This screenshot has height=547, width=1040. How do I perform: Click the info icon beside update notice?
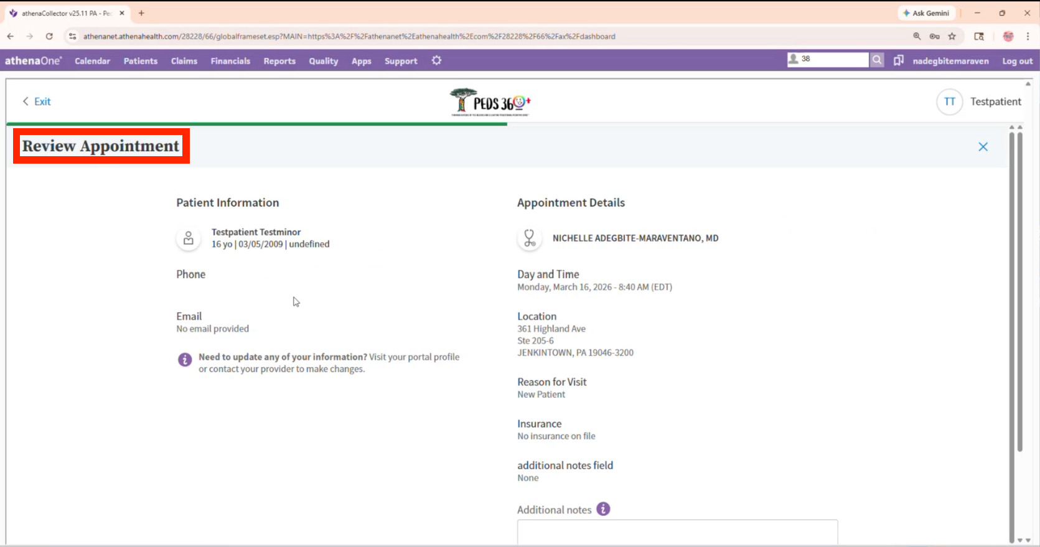coord(185,360)
